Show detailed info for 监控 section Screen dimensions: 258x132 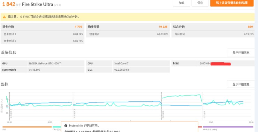pos(241,84)
